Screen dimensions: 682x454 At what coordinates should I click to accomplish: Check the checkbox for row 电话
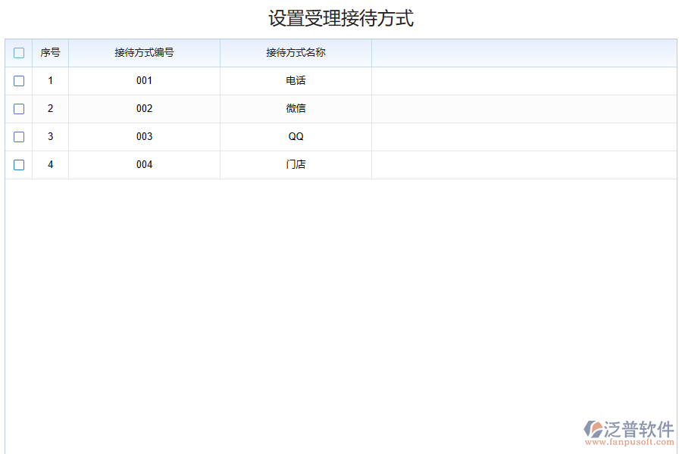[18, 81]
